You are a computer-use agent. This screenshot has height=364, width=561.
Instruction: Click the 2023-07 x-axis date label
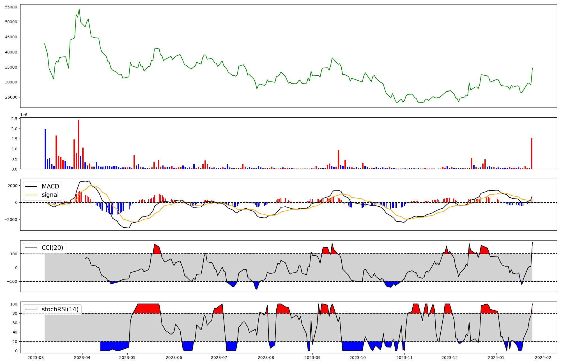tap(219, 358)
